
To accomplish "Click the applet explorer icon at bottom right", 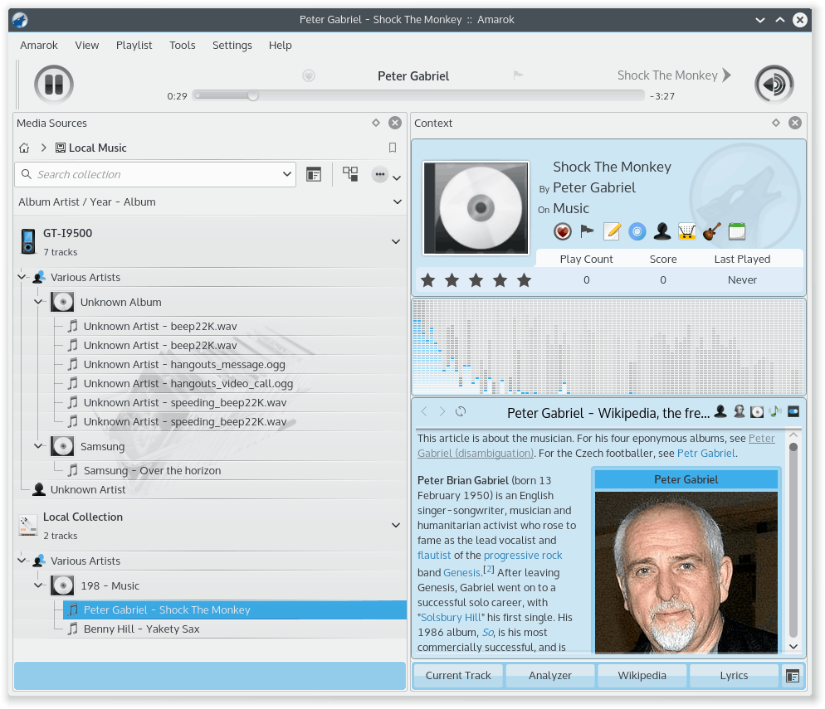I will coord(793,676).
